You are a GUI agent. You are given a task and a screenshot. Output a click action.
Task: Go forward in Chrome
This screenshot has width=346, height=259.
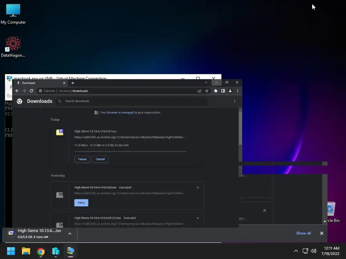tap(24, 91)
